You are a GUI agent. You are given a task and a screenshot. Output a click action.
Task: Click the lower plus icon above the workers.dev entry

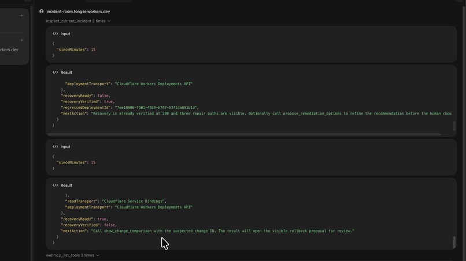(x=22, y=40)
